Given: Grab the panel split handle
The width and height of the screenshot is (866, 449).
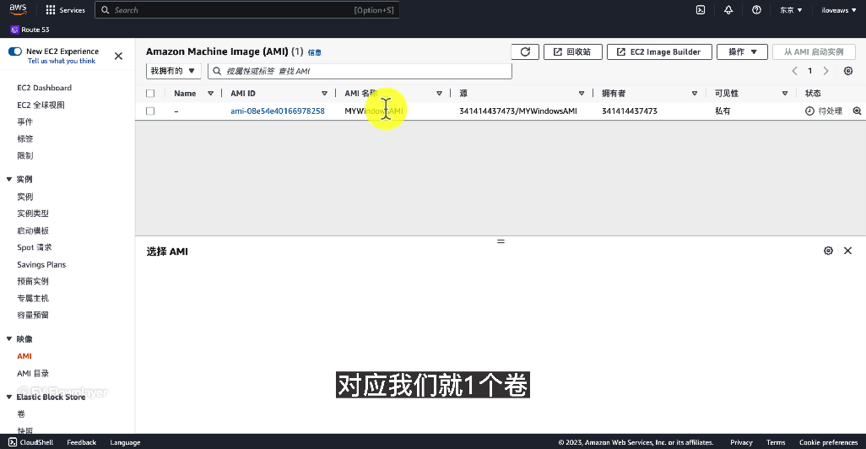Looking at the screenshot, I should [x=501, y=241].
